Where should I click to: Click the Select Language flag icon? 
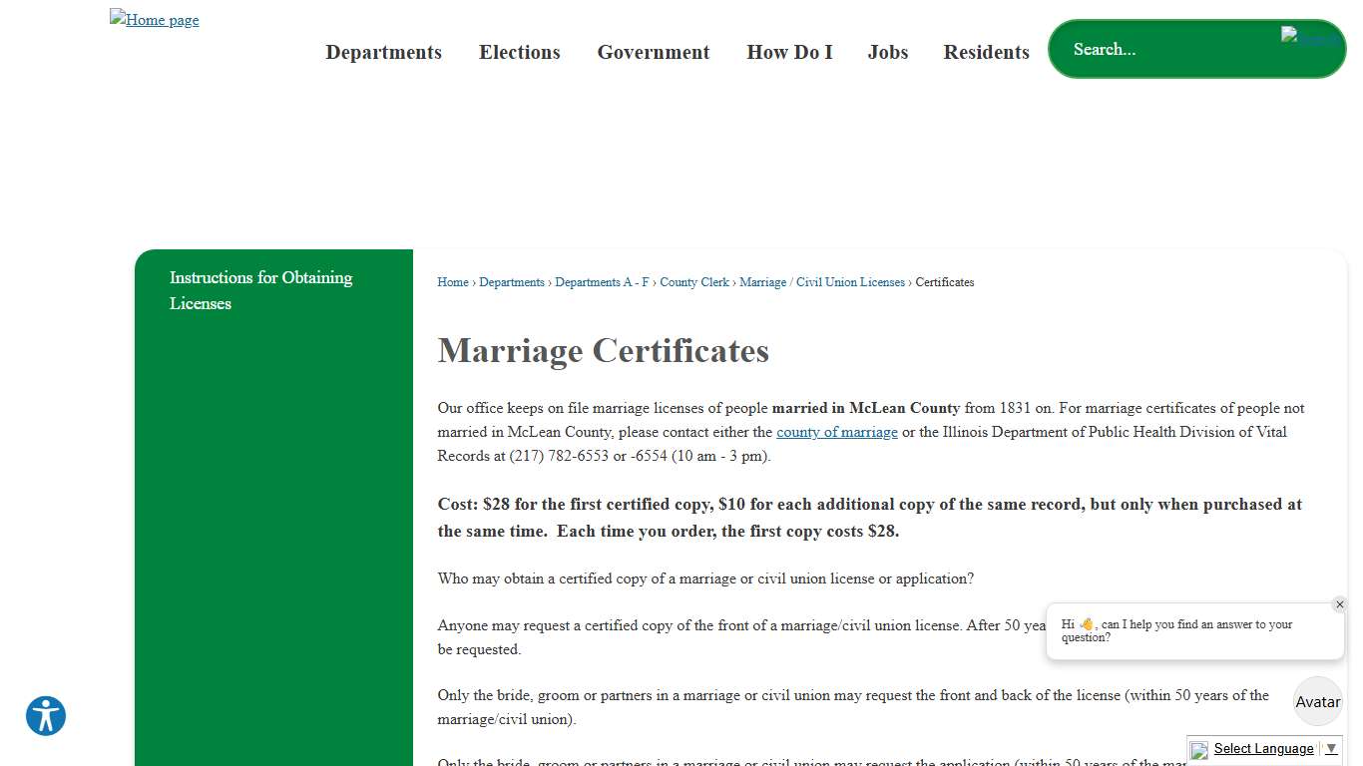pos(1197,751)
